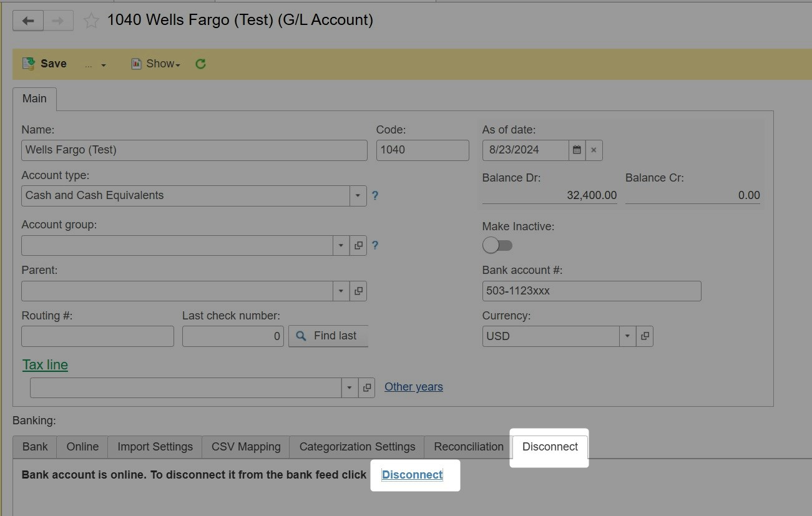Viewport: 812px width, 516px height.
Task: Edit the Code field 1040
Action: click(423, 150)
